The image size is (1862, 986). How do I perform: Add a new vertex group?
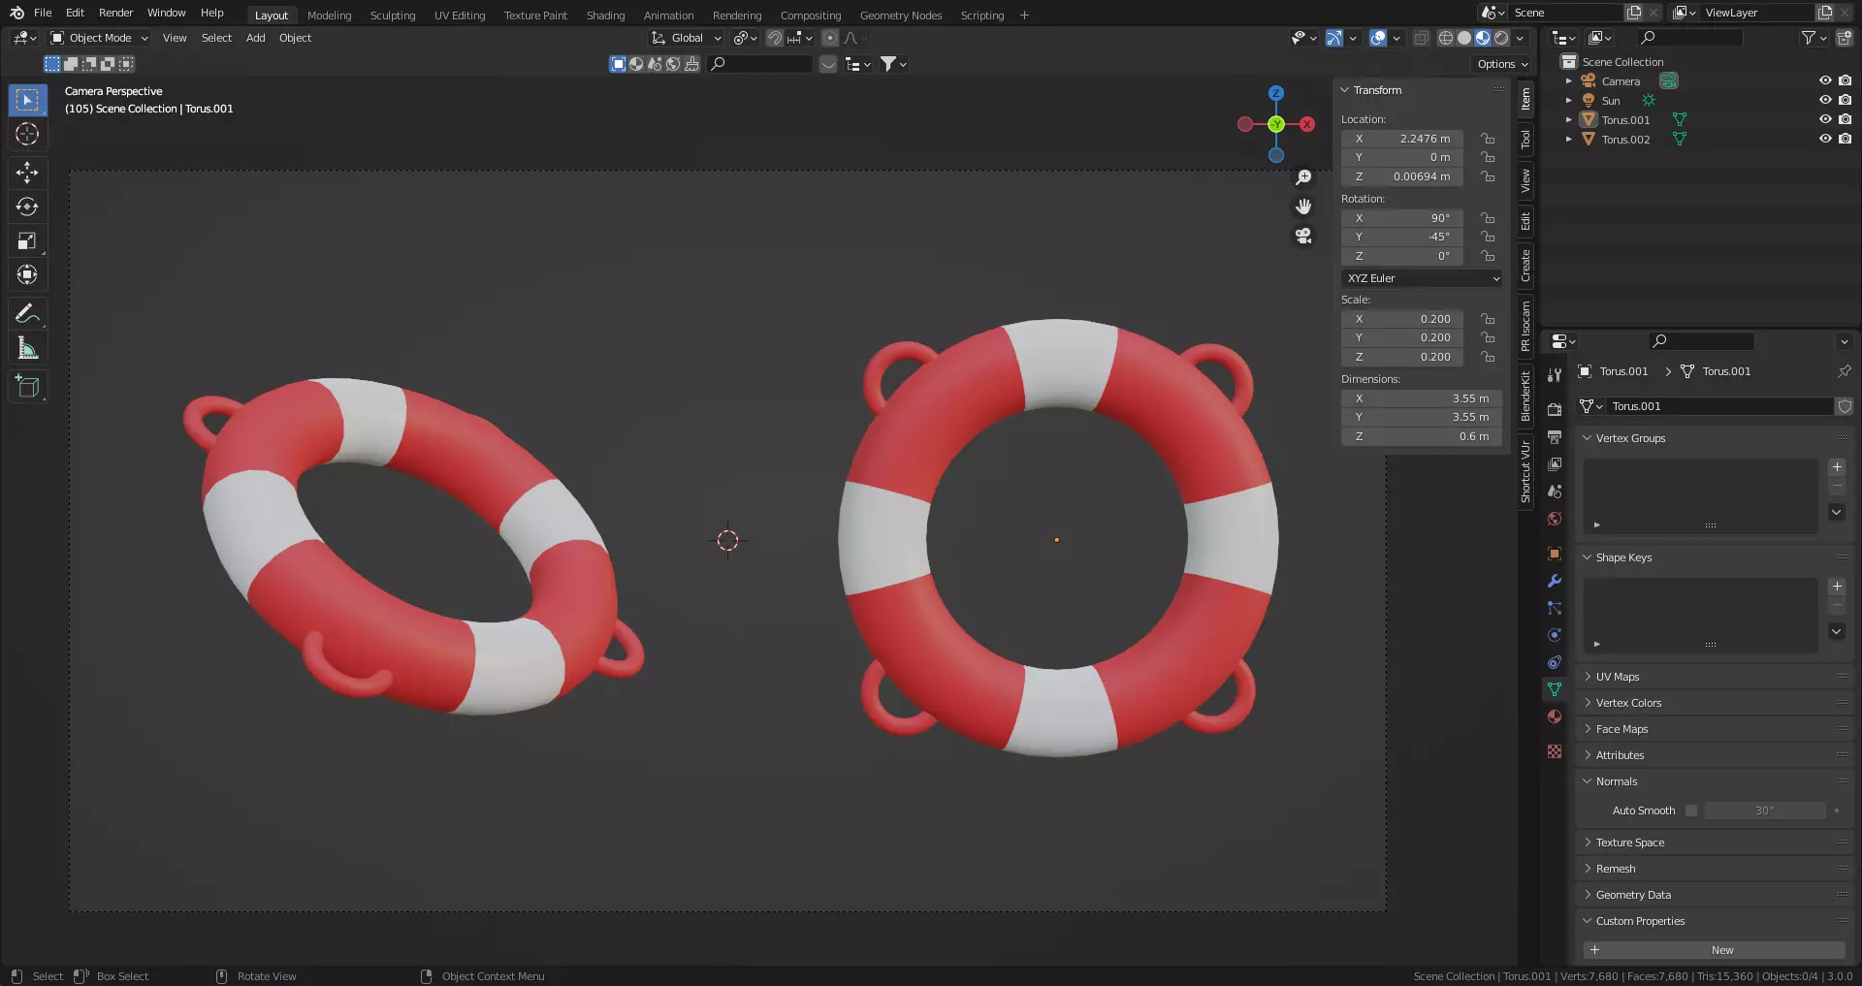click(1837, 467)
